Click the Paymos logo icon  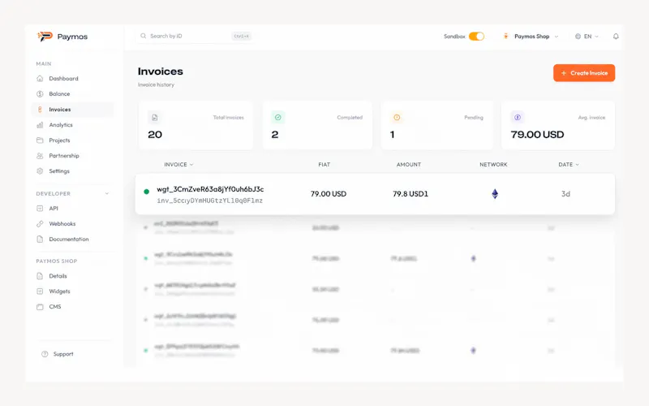click(45, 37)
